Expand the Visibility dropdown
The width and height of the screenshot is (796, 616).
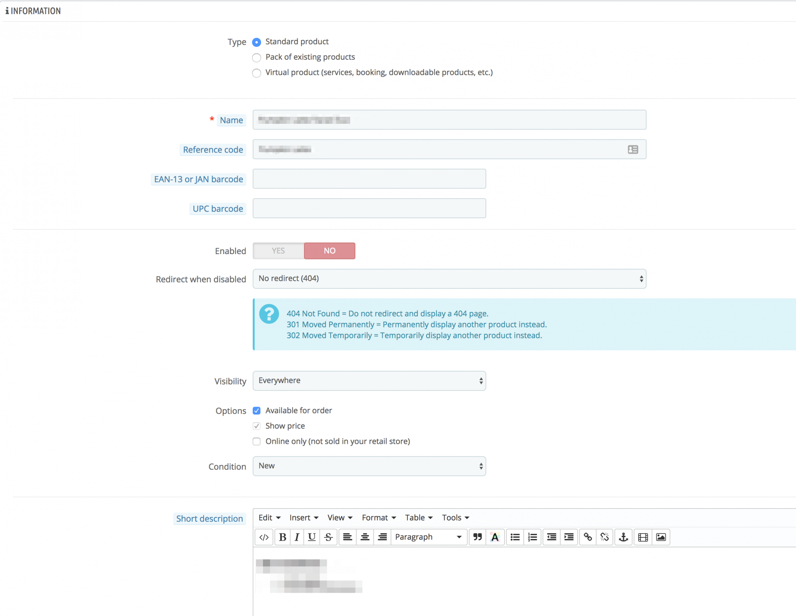point(369,381)
